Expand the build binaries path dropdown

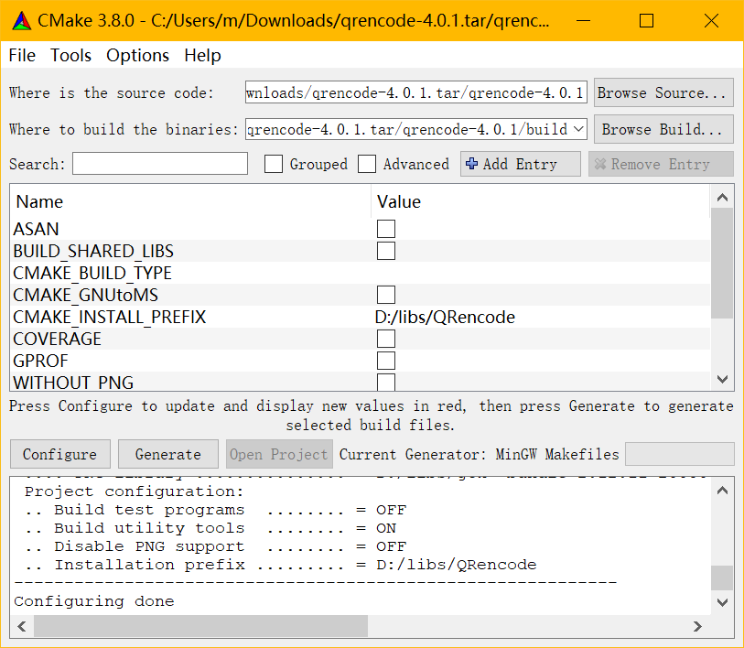[577, 129]
